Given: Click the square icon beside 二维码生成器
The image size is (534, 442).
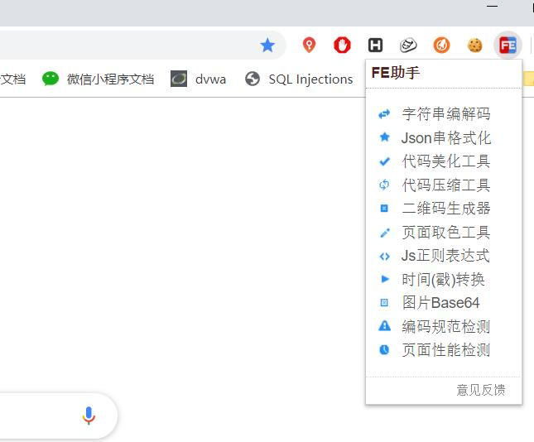Looking at the screenshot, I should (384, 208).
